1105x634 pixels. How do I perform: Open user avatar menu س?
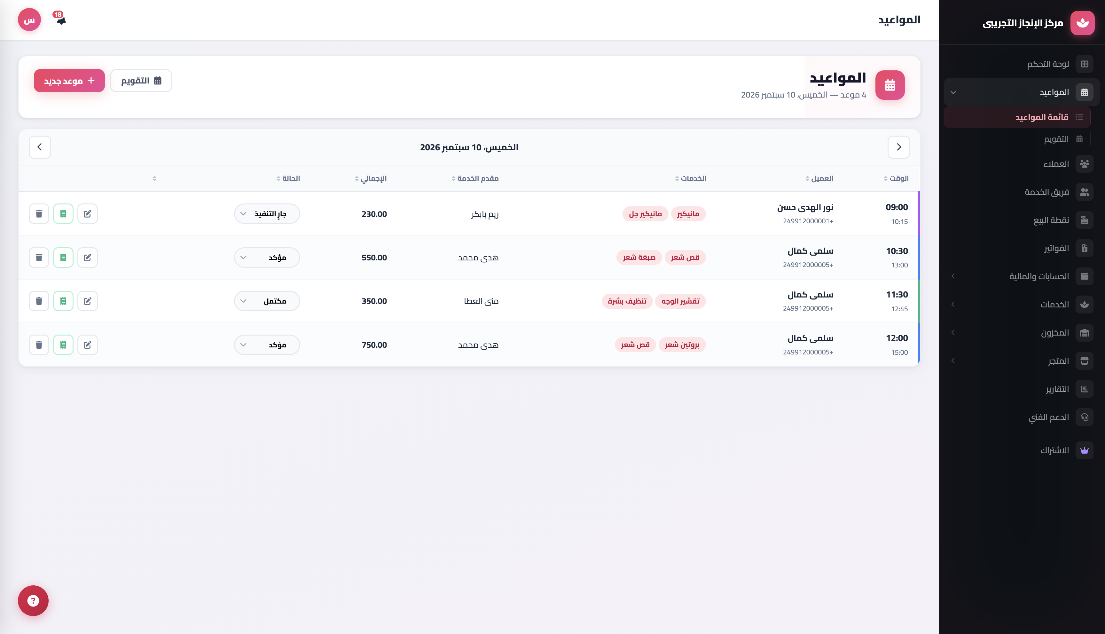[29, 20]
